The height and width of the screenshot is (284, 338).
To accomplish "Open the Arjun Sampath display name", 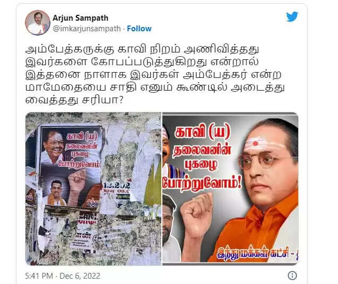I will 81,18.
